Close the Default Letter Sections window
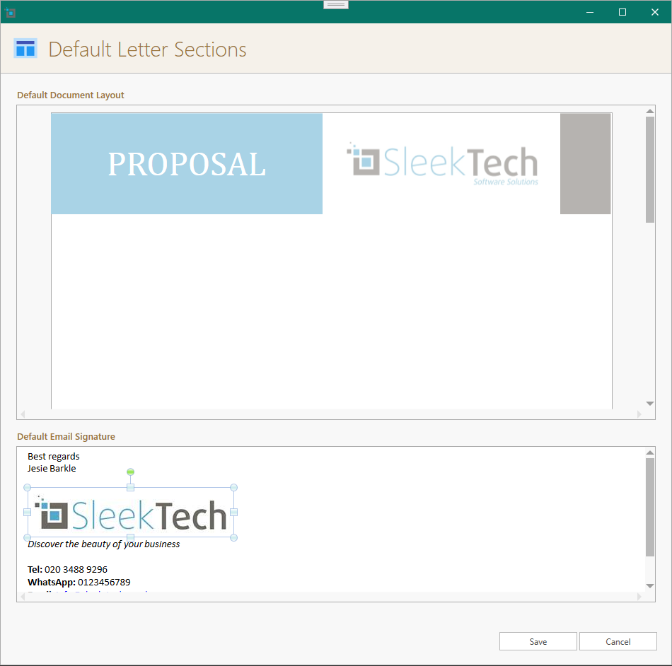The height and width of the screenshot is (666, 672). point(655,12)
